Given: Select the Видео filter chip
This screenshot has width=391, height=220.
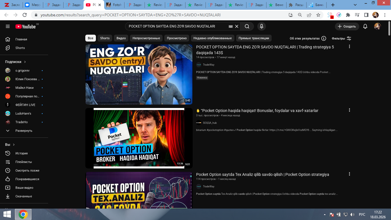Looking at the screenshot, I should point(121,38).
